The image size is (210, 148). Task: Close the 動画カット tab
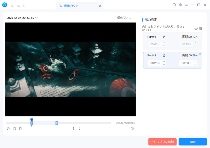[x=100, y=6]
